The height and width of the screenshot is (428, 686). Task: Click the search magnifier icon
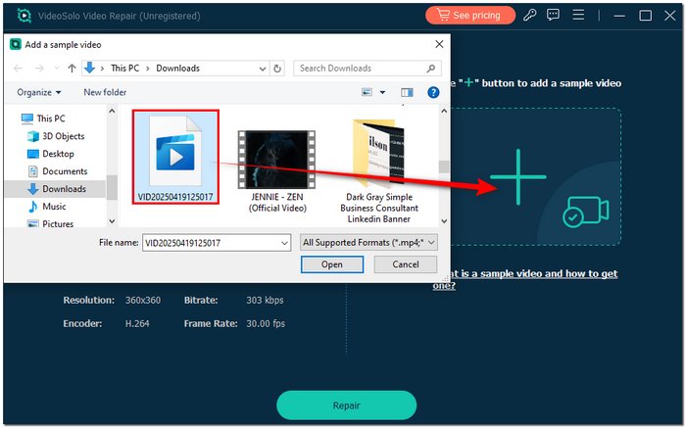coord(431,69)
